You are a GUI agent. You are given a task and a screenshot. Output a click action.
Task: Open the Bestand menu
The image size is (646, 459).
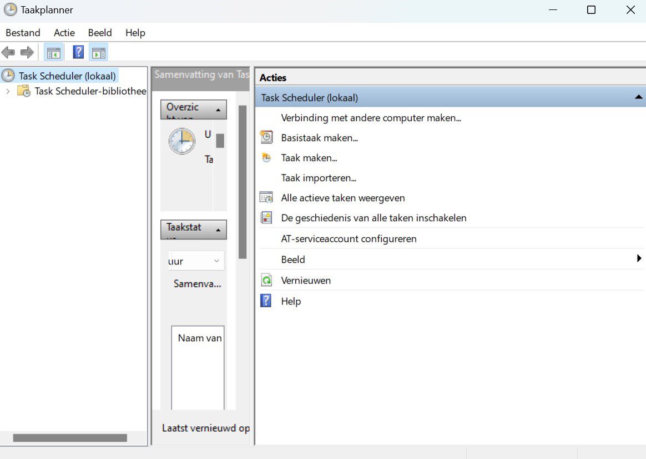(23, 33)
